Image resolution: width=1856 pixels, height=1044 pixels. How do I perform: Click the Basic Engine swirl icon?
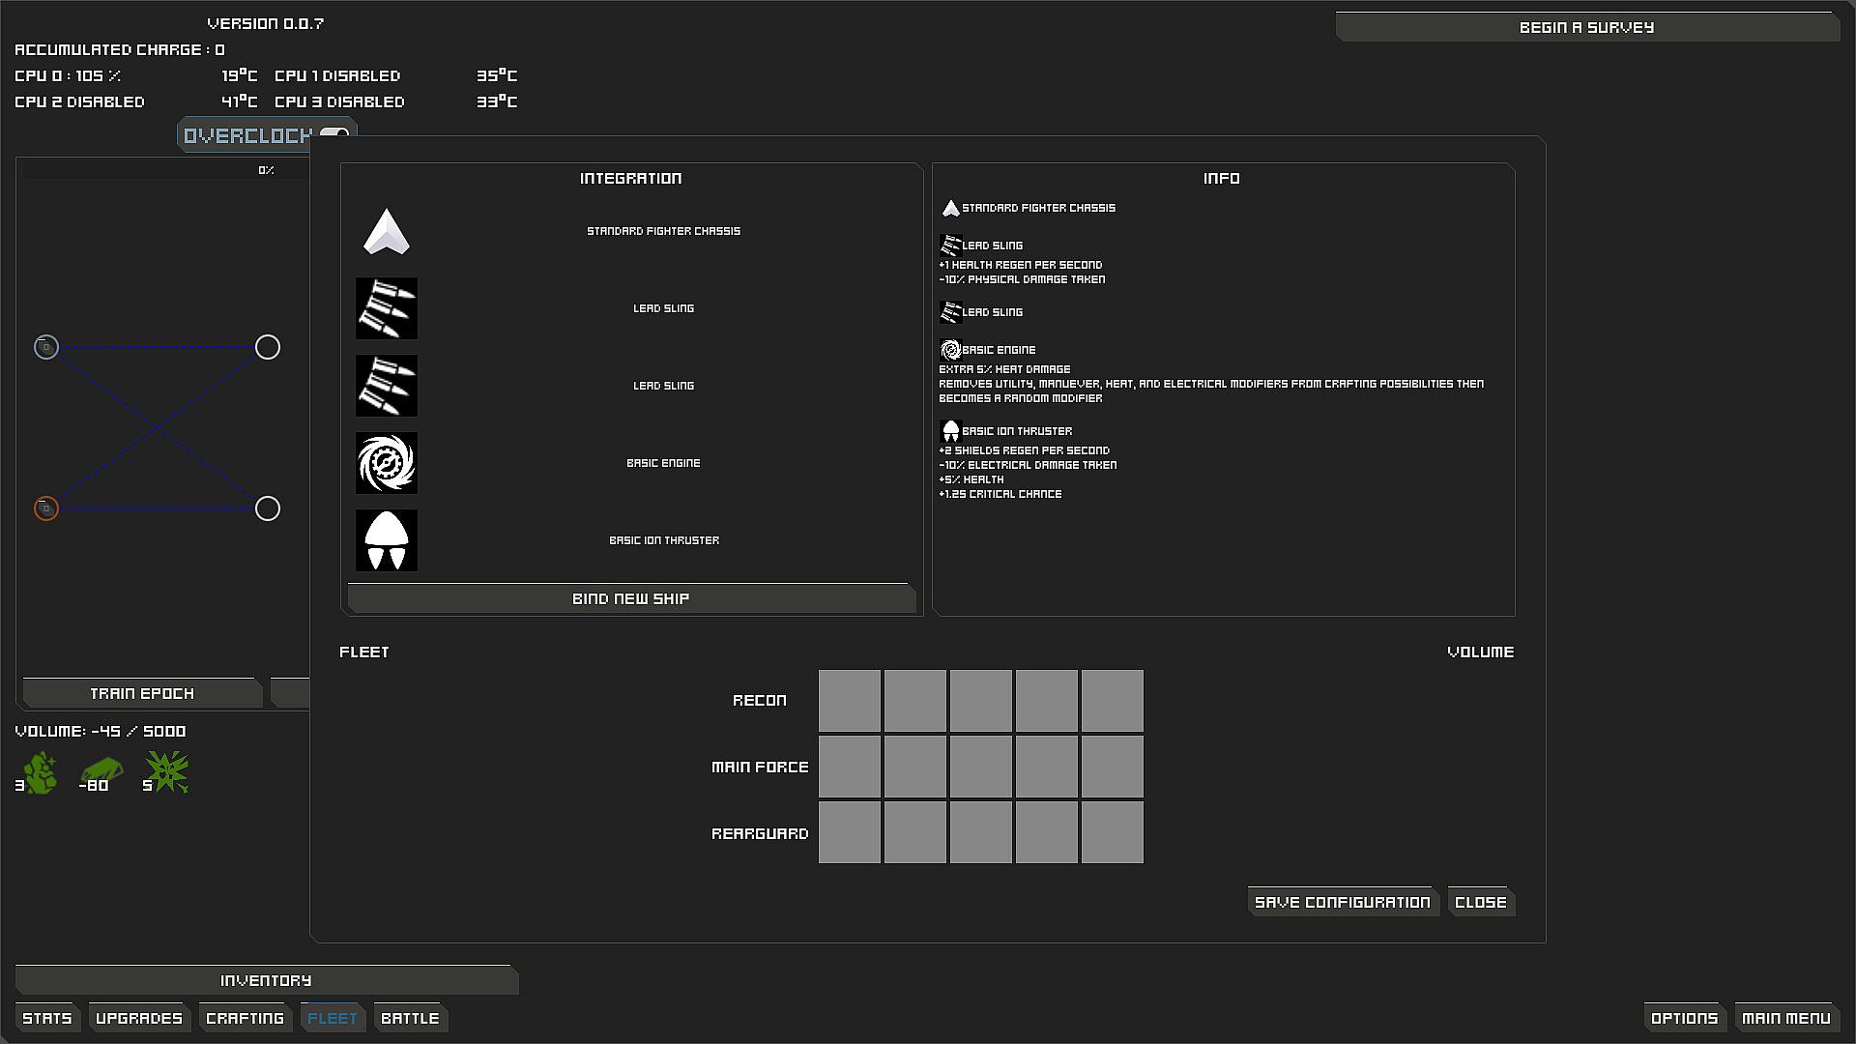tap(386, 463)
